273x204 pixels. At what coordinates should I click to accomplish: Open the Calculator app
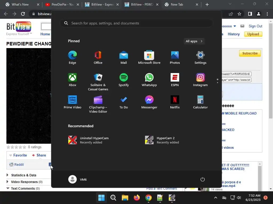[200, 102]
